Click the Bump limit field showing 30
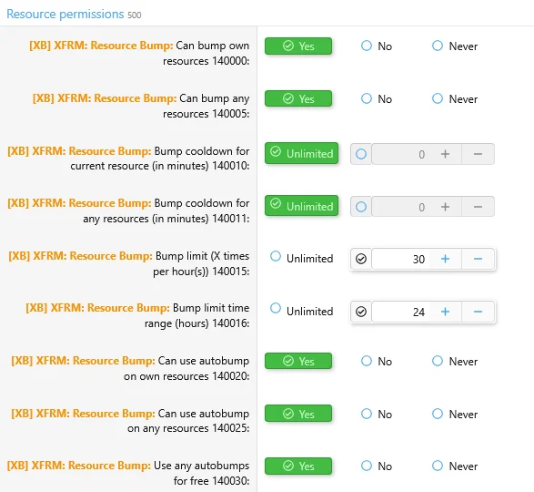 pyautogui.click(x=400, y=259)
